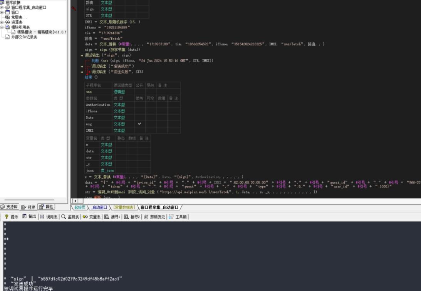This screenshot has height=291, width=421.
Task: Select the 窗口程序集_启动窗口 editor tab
Action: (159, 207)
